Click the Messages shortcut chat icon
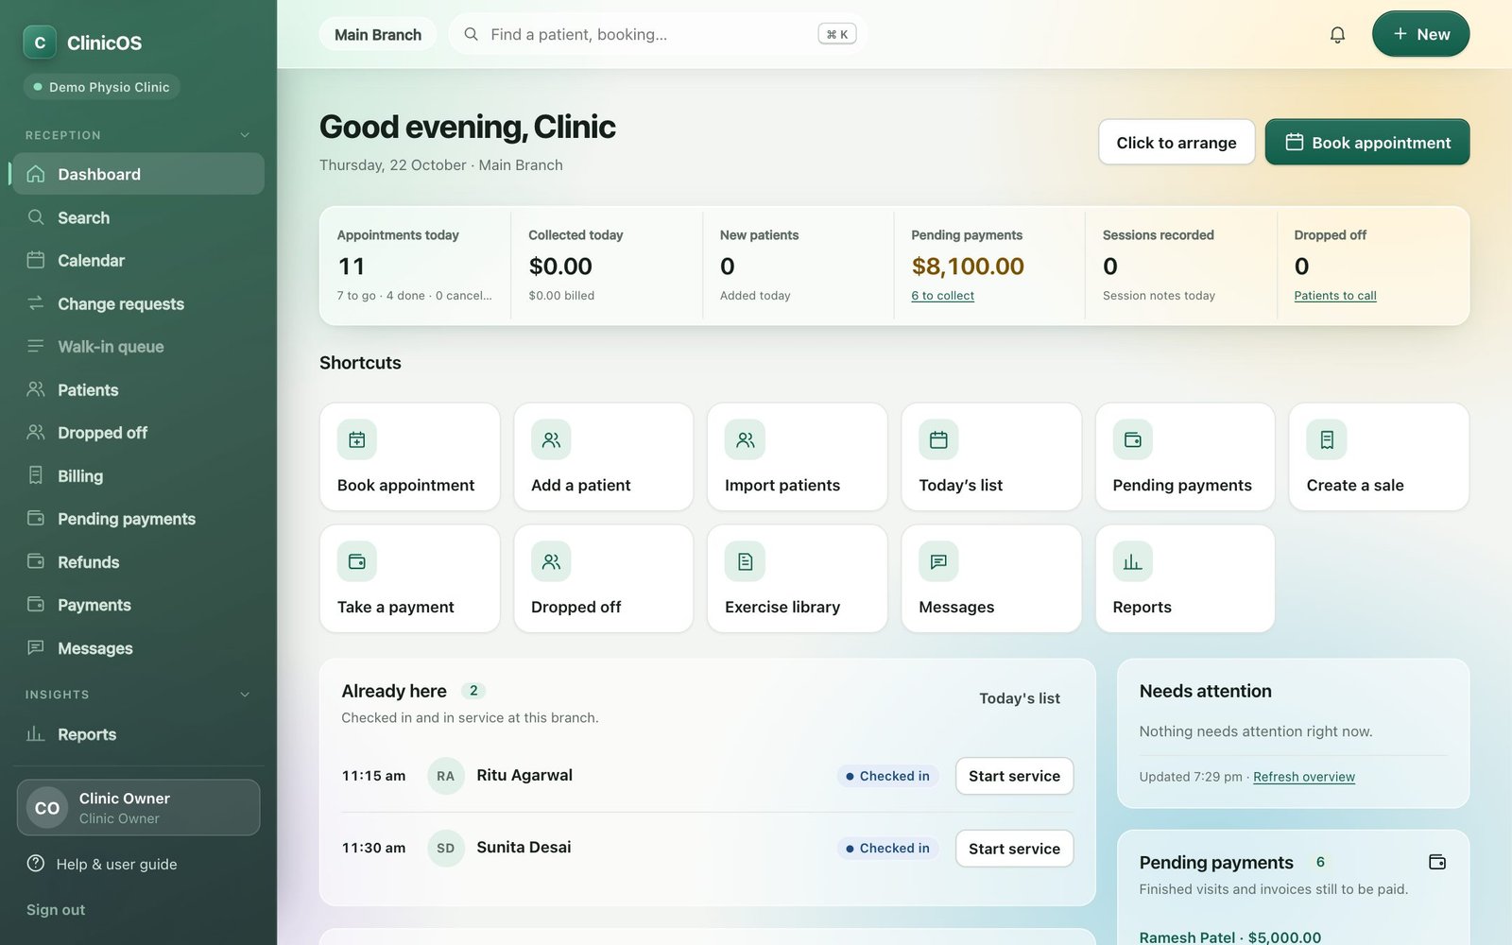This screenshot has width=1512, height=945. 938,561
